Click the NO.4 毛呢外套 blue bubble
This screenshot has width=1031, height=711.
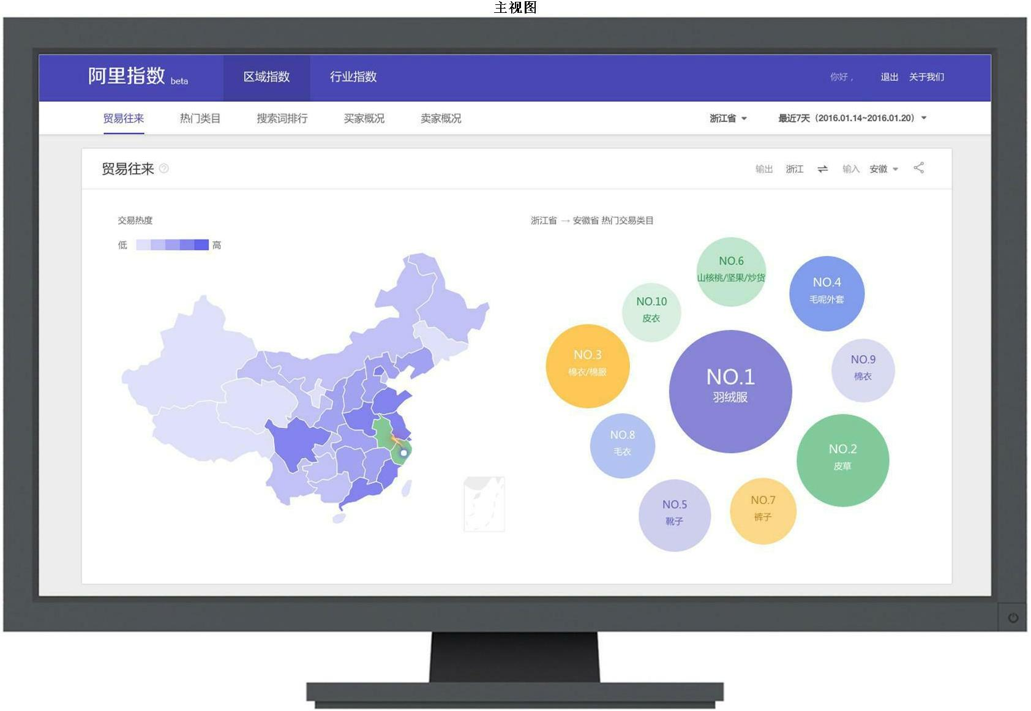827,294
